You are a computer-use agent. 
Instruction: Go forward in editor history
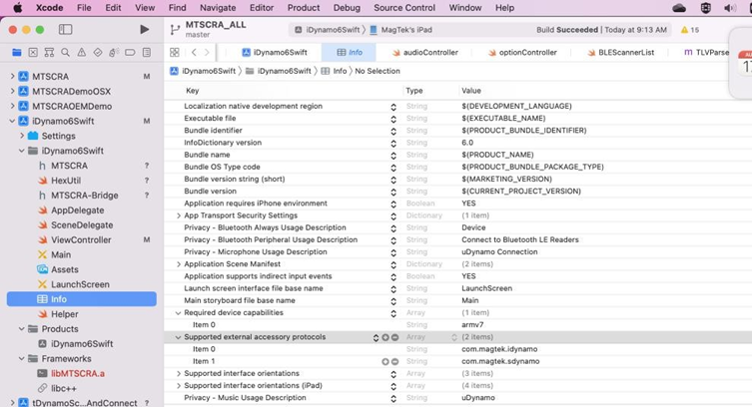(x=207, y=52)
